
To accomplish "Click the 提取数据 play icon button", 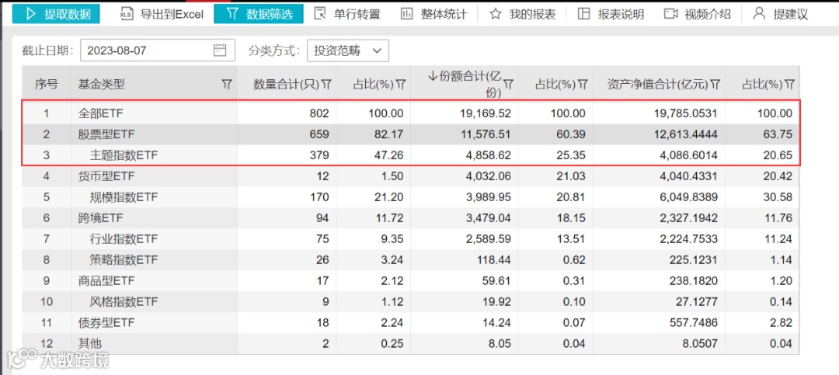I will coord(56,14).
